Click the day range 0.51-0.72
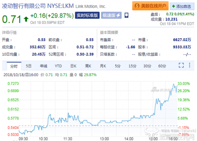Image resolution: width=197 pixels, height=141 pixels. tap(85, 47)
